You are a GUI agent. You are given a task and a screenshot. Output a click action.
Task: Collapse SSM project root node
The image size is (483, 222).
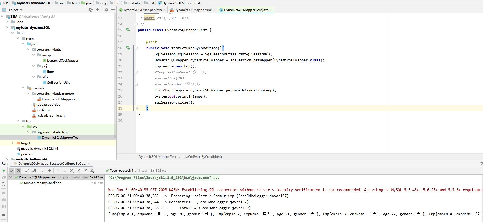point(2,16)
